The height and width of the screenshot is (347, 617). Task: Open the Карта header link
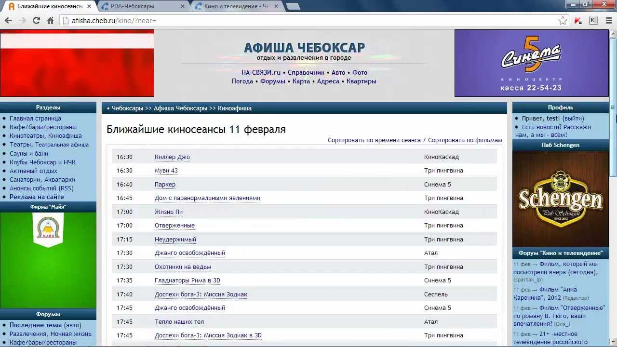[301, 81]
